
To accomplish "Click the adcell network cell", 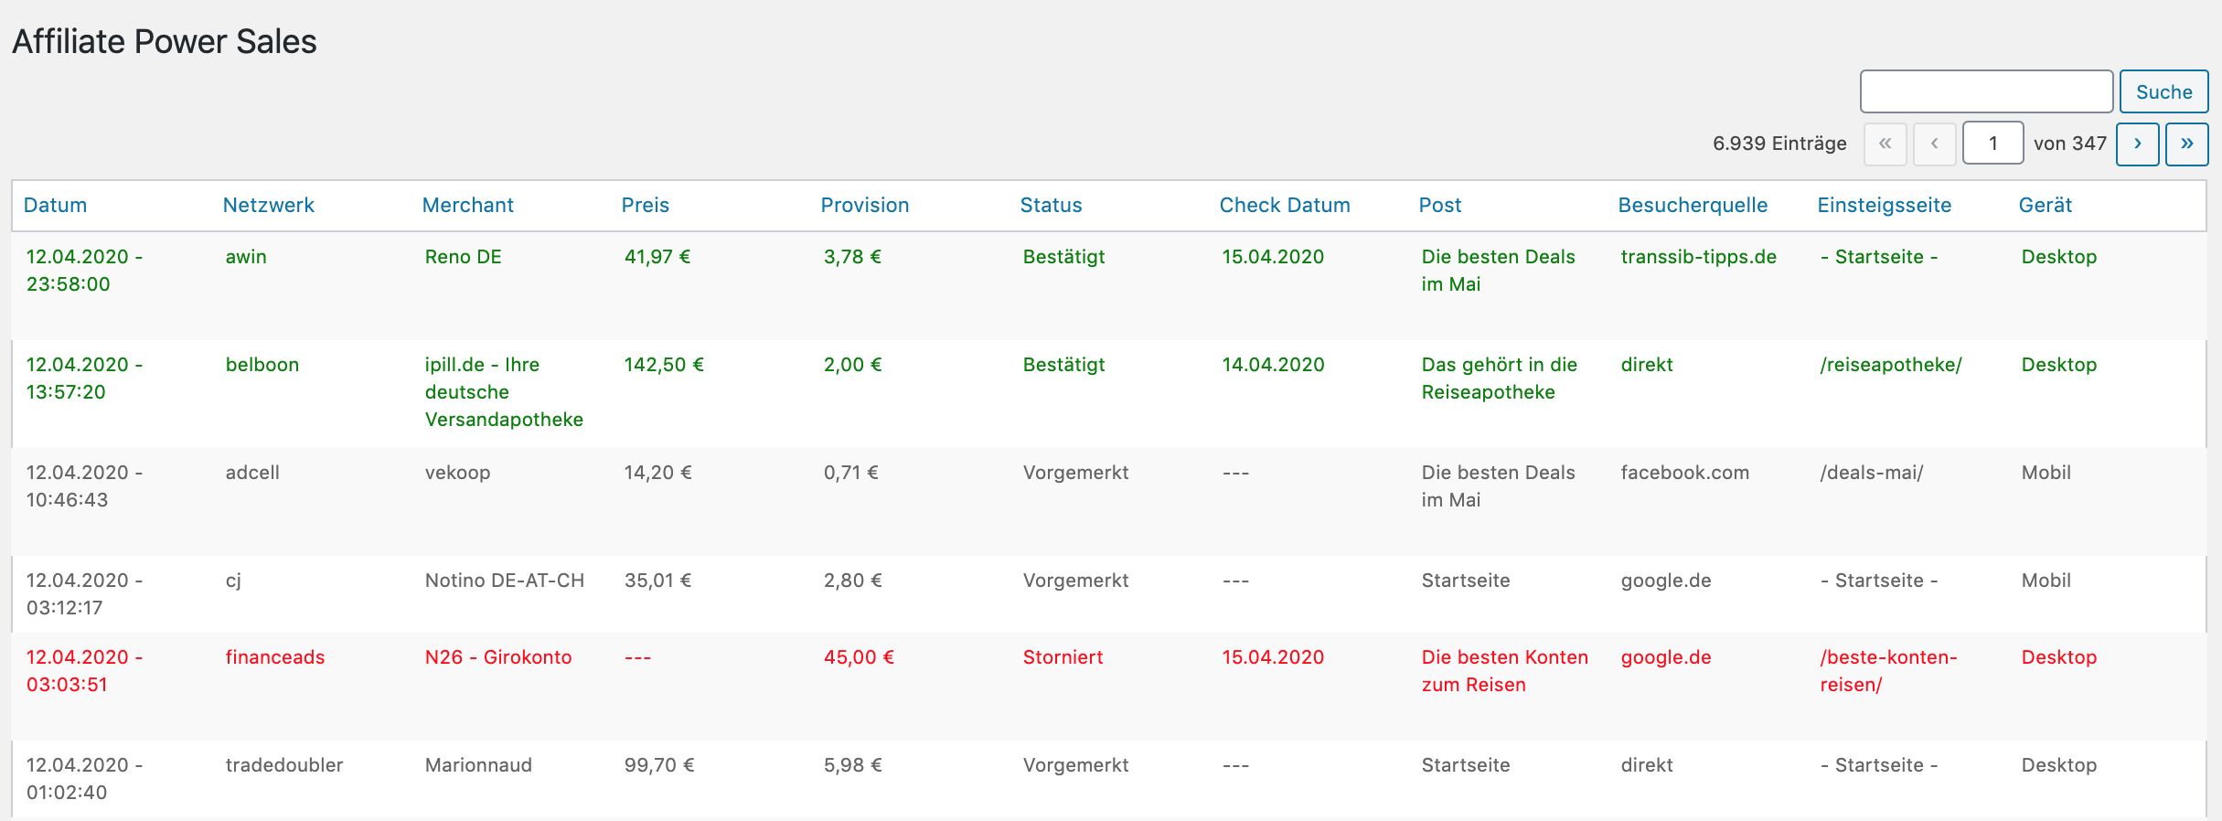I will 252,473.
